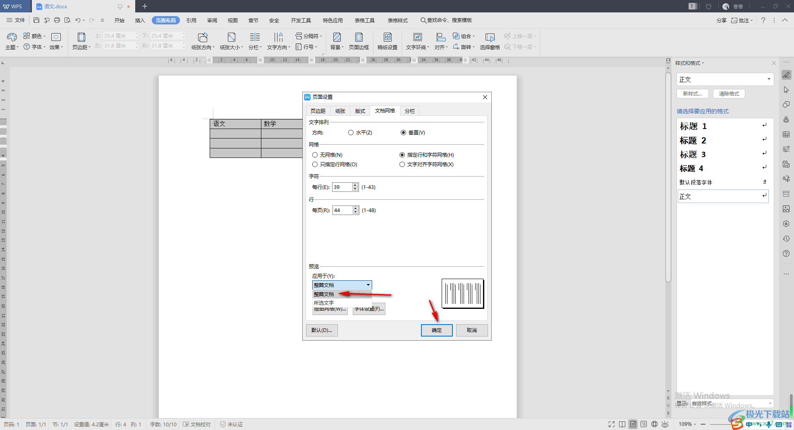Switch to the Paper (纸张) dialog tab
Viewport: 794px width, 430px height.
tap(340, 111)
